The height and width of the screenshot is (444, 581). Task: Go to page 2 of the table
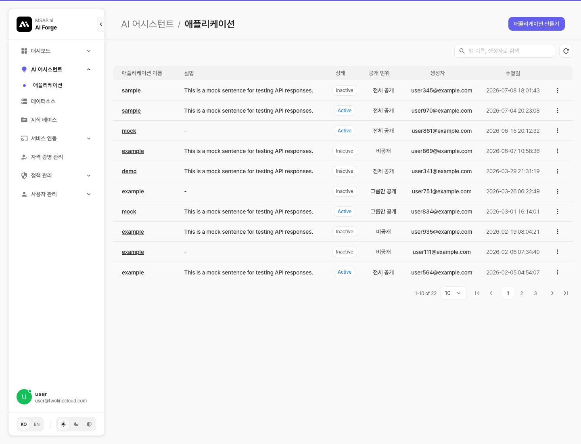522,293
